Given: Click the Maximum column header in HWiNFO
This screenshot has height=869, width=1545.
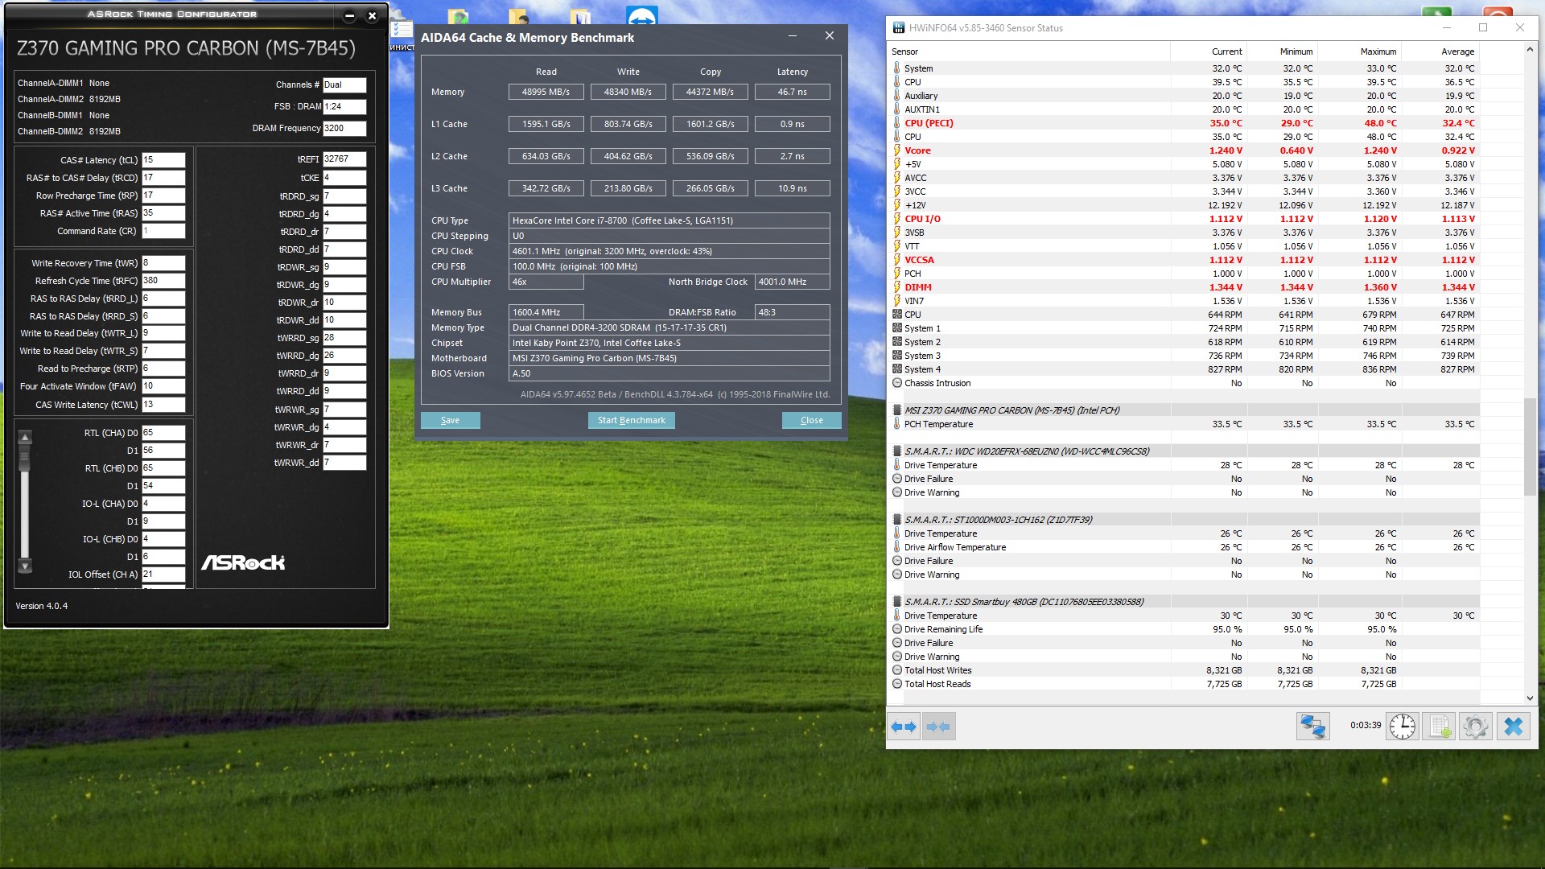Looking at the screenshot, I should pos(1378,51).
